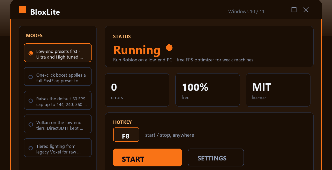Click the BloxLite title text
Viewport: 332px width, 170px height.
(45, 12)
